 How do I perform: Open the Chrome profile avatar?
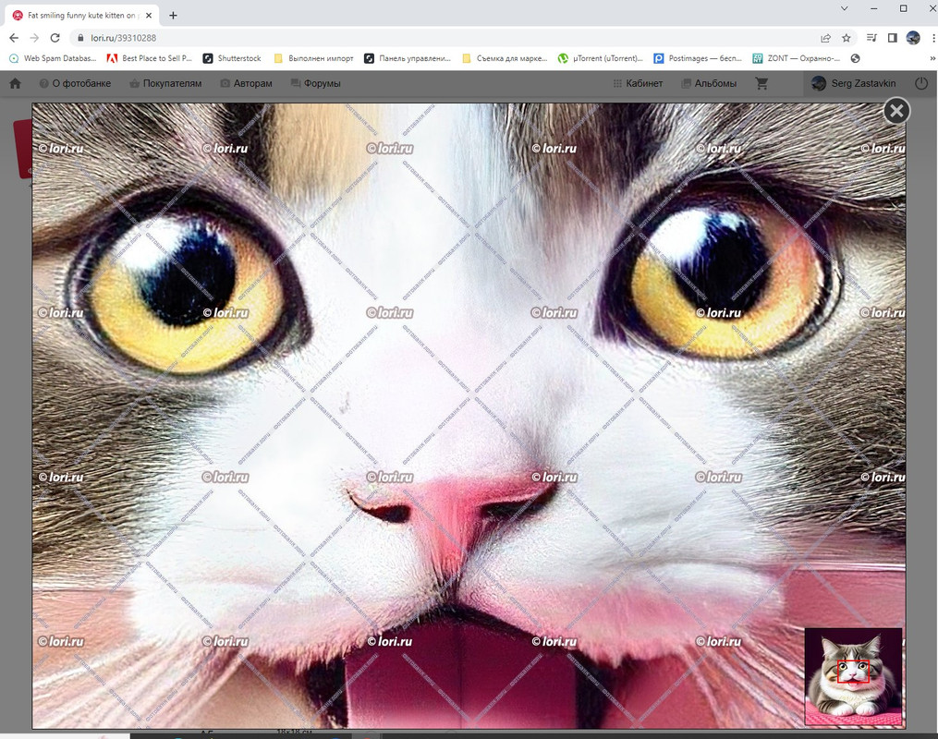pos(913,38)
